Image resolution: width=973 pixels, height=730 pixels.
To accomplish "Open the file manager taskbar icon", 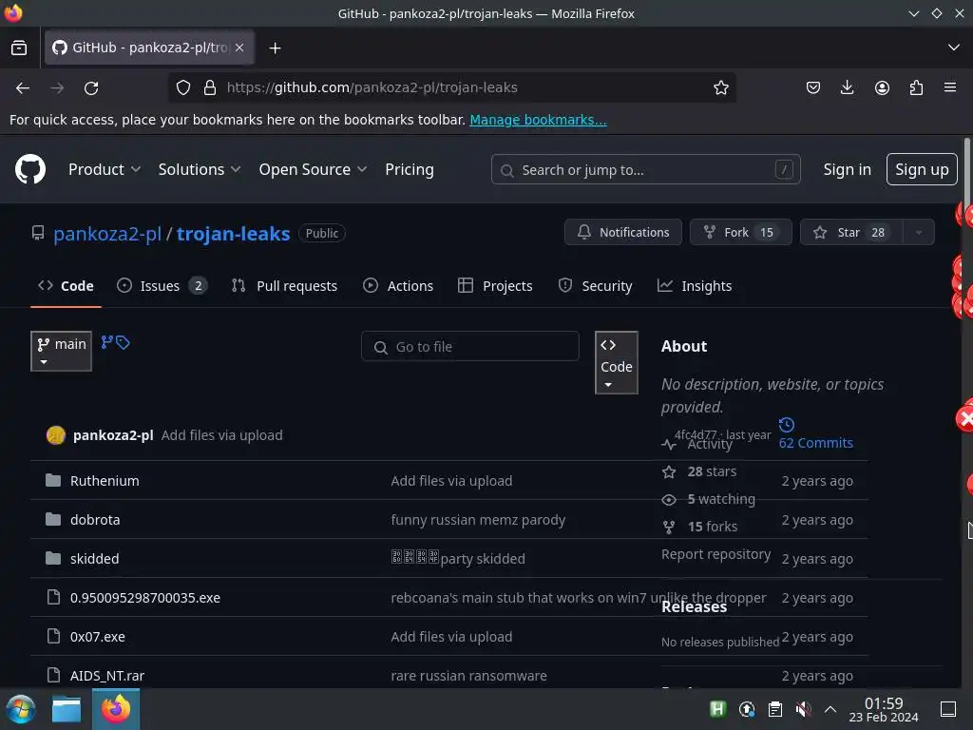I will [67, 709].
